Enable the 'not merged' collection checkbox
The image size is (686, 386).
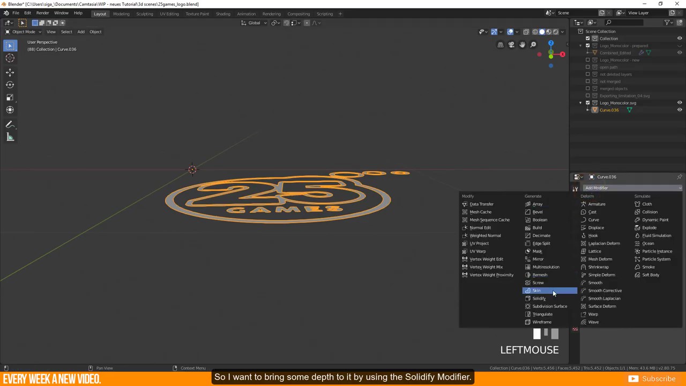click(587, 81)
